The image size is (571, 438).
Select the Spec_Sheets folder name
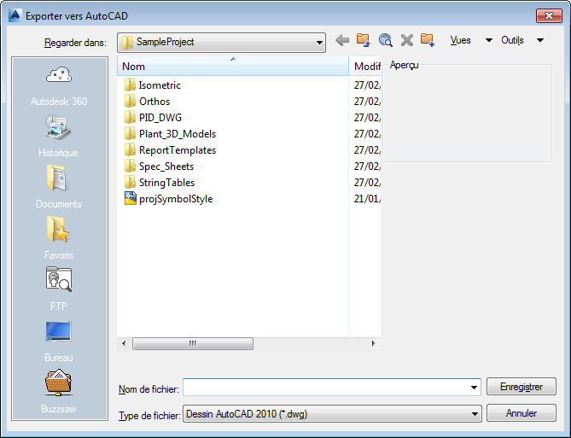pyautogui.click(x=166, y=166)
